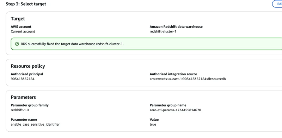Select the 'Resource policy' section heading
282x138 pixels.
[x=28, y=66]
